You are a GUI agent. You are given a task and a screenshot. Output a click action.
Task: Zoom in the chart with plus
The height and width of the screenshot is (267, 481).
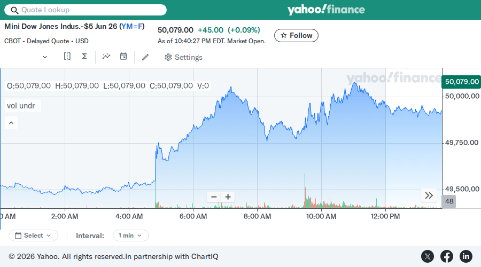pos(228,197)
